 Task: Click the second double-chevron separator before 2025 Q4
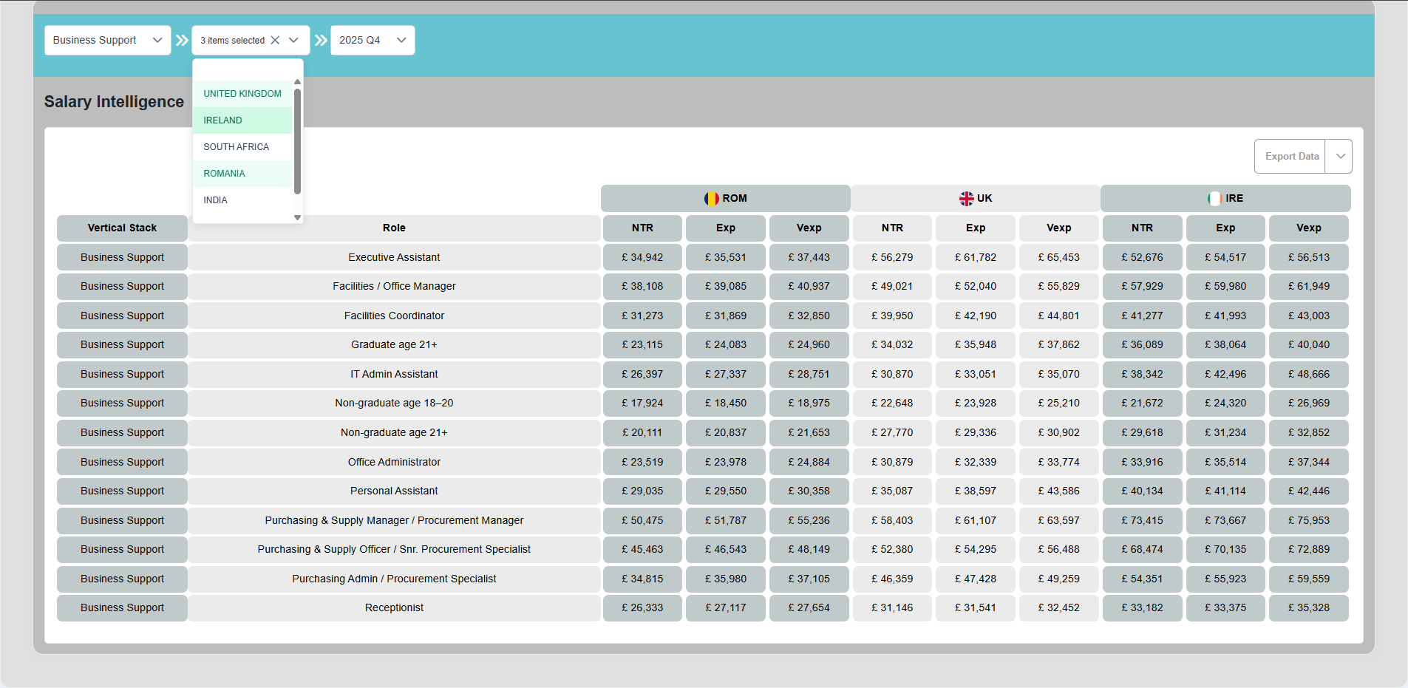(x=321, y=41)
